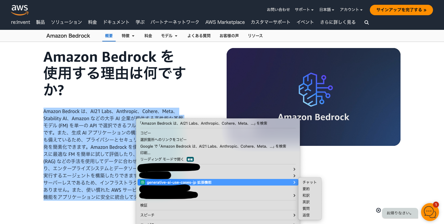Screen dimensions: 444x224
Task: Click the generative-ai-use-cases-jp extension icon
Action: click(x=143, y=182)
